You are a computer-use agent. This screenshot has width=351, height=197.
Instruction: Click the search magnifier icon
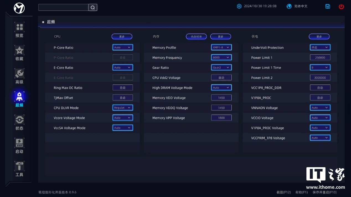point(93,7)
